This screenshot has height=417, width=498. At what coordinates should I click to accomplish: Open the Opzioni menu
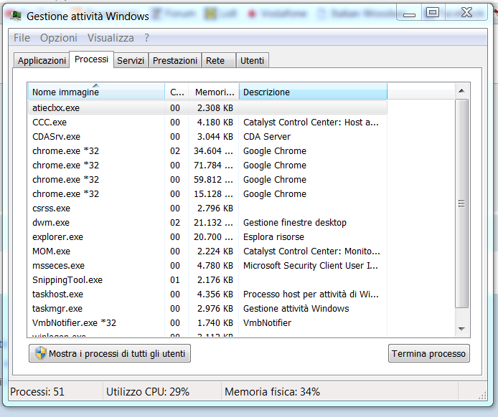(x=59, y=38)
